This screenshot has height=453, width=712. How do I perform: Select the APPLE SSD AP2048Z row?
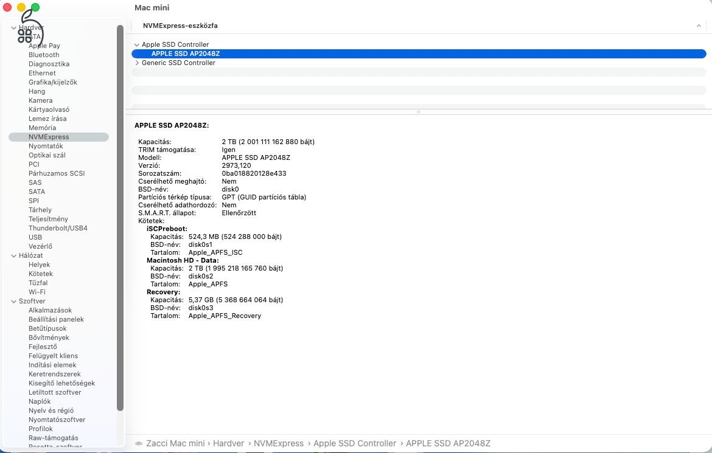pos(419,54)
